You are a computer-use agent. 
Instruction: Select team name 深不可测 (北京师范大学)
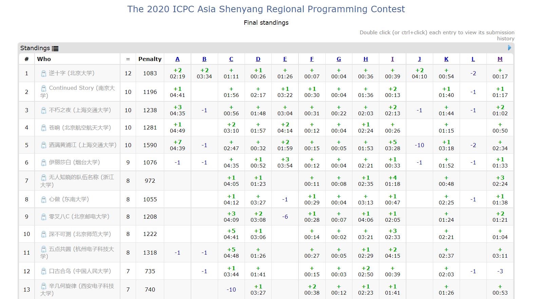pyautogui.click(x=80, y=234)
